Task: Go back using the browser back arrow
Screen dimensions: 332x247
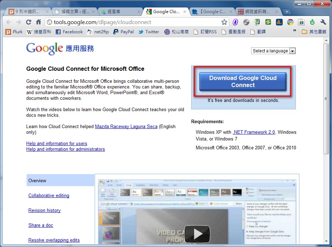Action: point(9,22)
